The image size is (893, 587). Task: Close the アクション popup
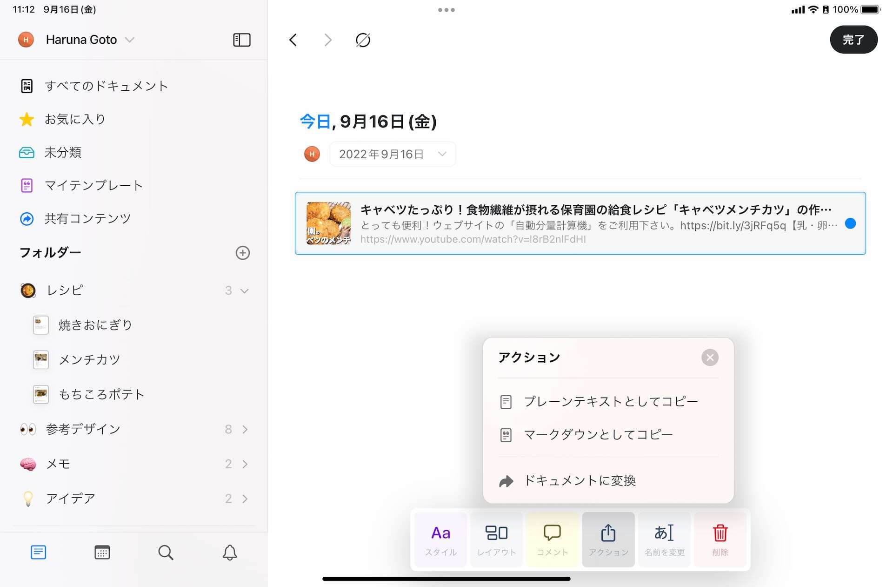coord(710,358)
